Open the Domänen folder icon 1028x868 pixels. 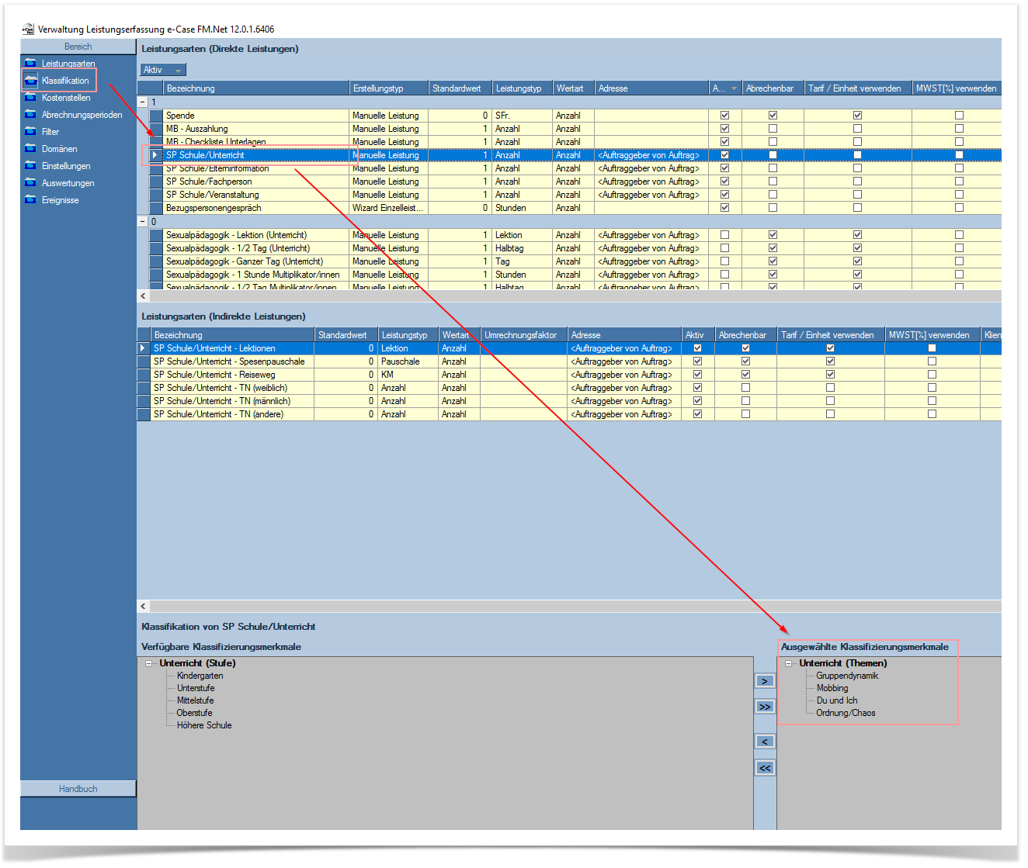click(x=30, y=148)
